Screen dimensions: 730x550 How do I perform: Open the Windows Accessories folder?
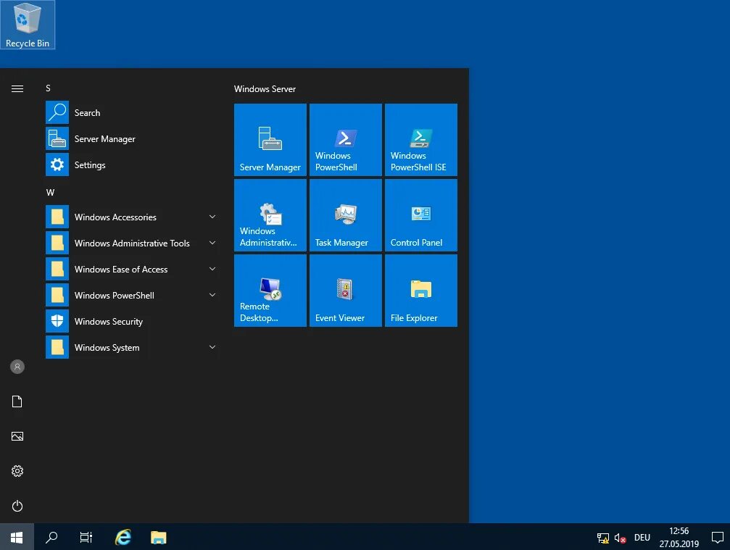132,217
